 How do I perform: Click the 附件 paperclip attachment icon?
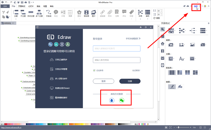[110, 12]
